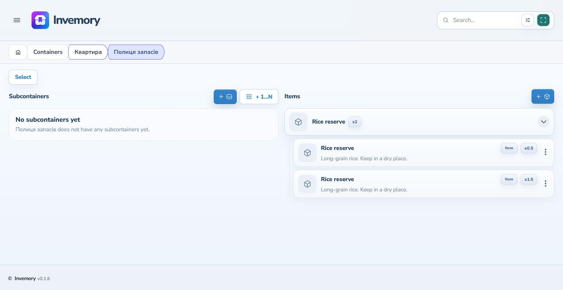Add a new subcontainer with plus button

pyautogui.click(x=225, y=97)
